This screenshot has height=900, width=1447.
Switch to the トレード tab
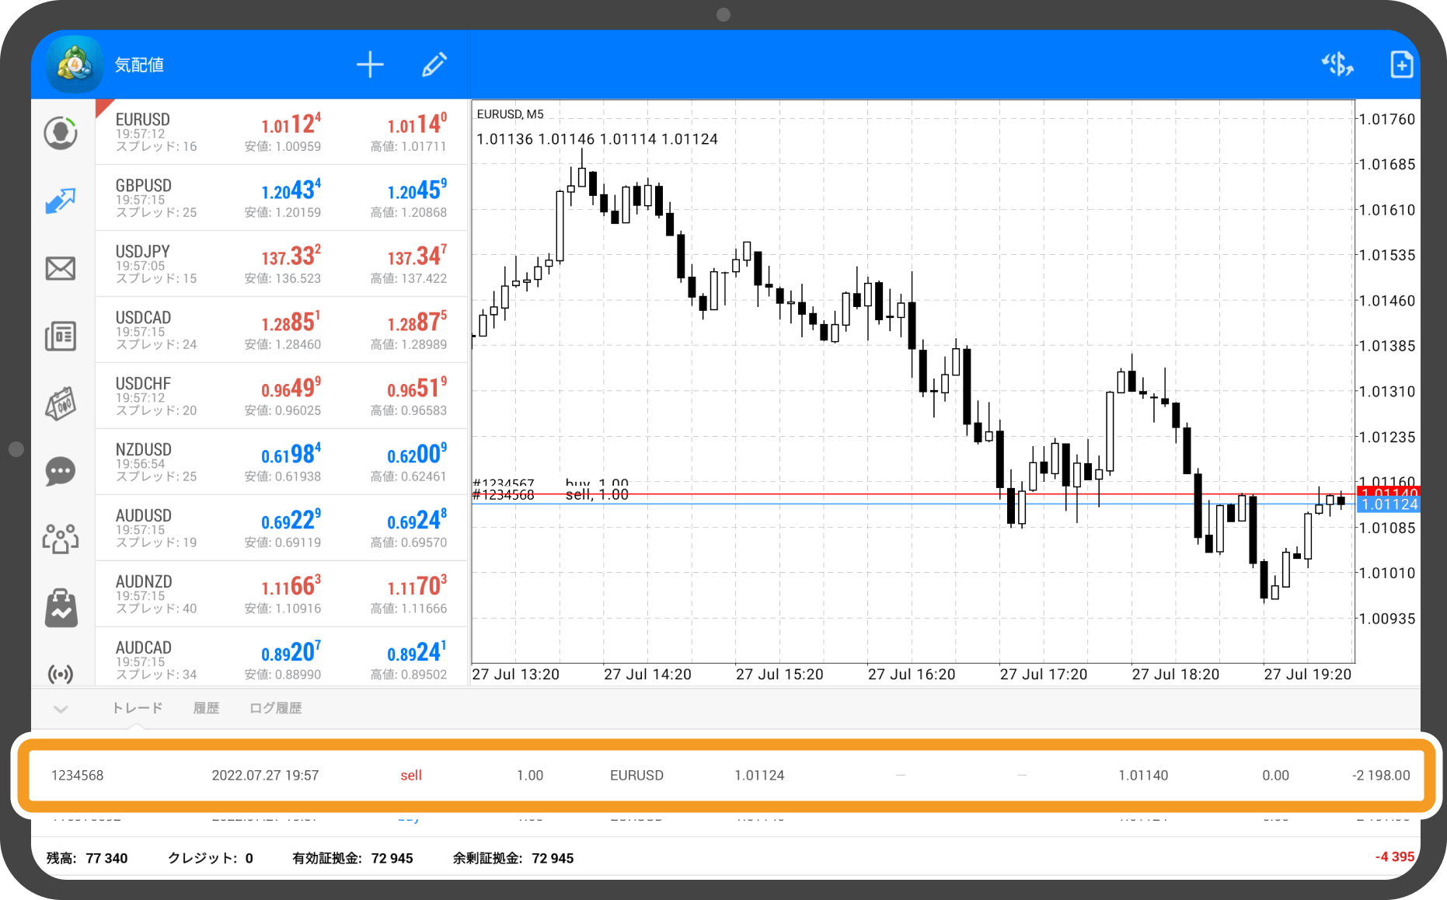pyautogui.click(x=138, y=708)
